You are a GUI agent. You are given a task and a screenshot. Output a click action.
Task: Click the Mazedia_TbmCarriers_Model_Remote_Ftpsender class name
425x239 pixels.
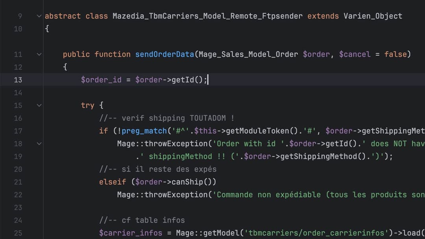click(x=207, y=16)
